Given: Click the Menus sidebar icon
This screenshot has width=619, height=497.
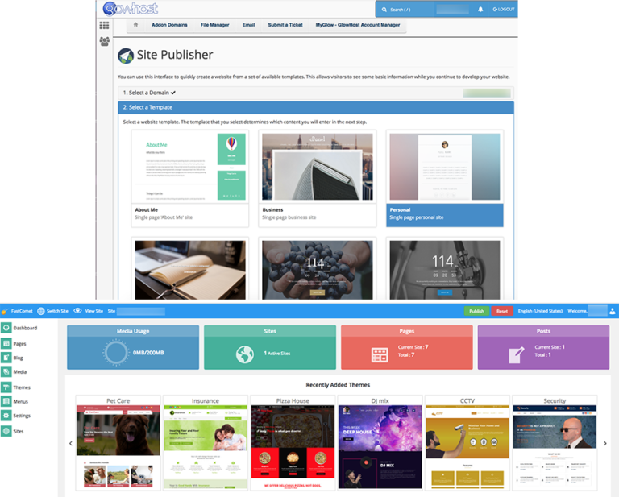Looking at the screenshot, I should [x=6, y=401].
